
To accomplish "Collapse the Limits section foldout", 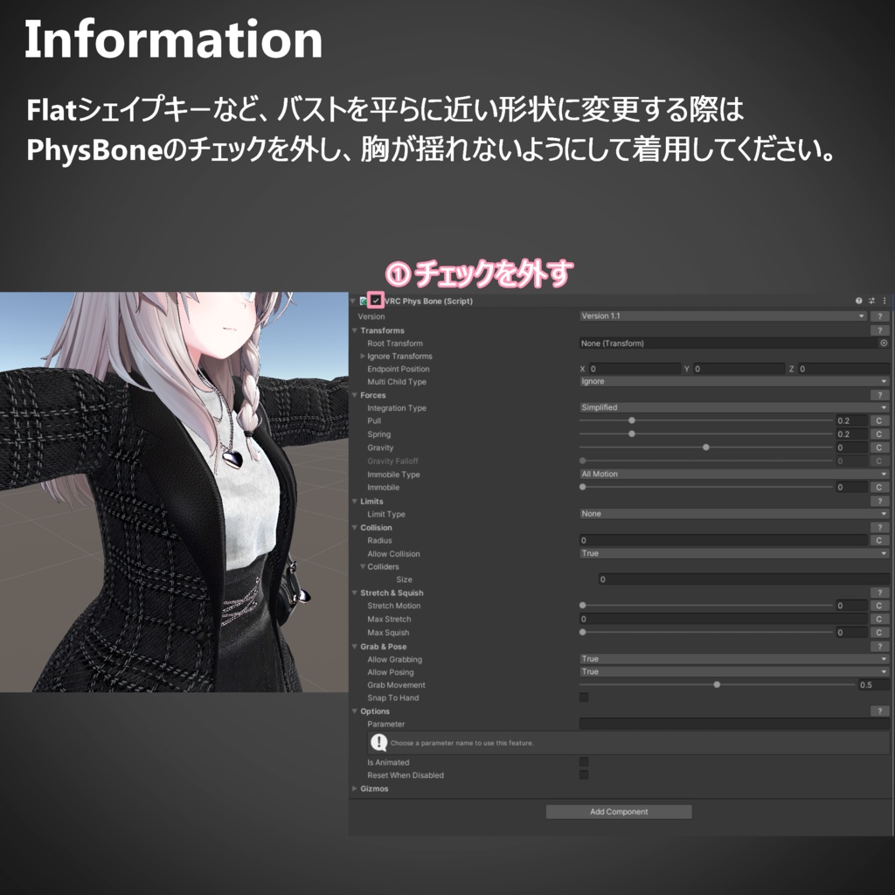I will coord(355,501).
